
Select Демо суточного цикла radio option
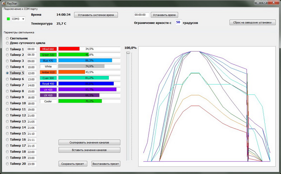[7, 43]
